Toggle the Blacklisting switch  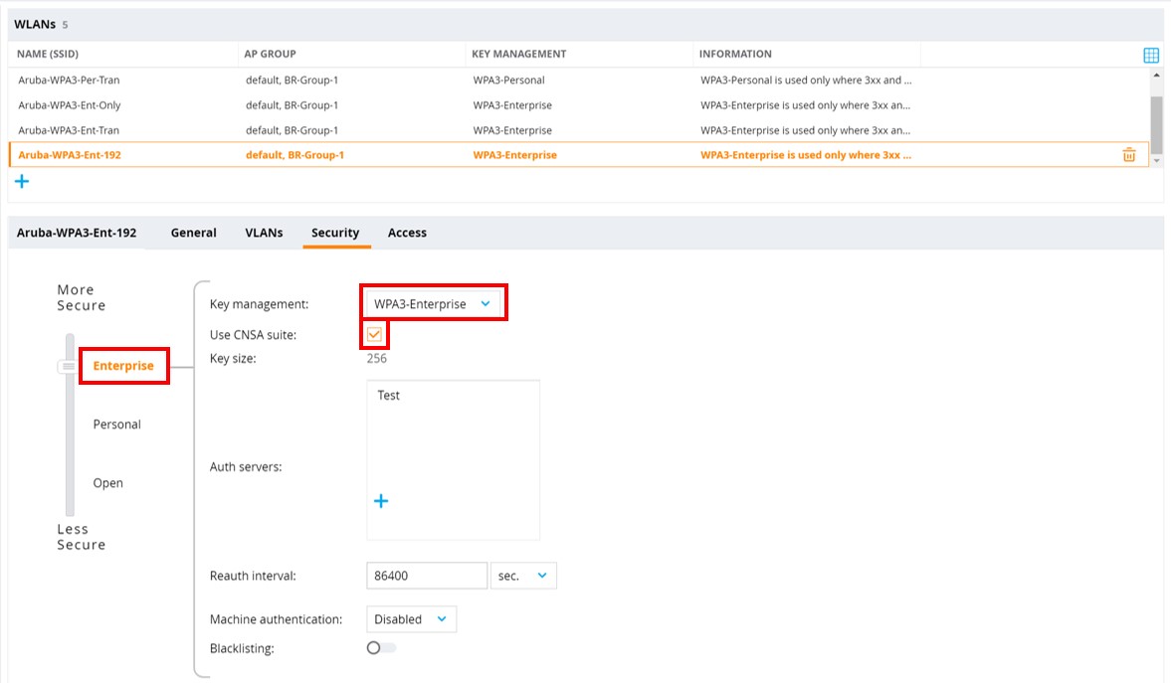(x=381, y=648)
